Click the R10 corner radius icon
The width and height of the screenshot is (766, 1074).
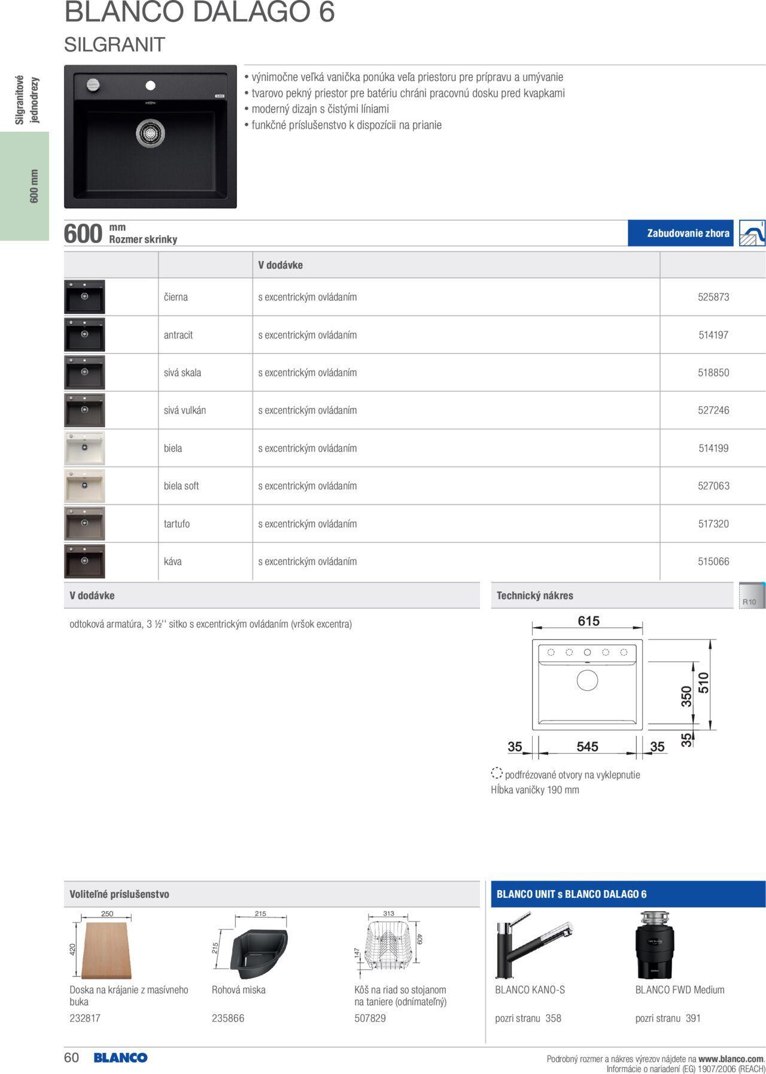pos(752,595)
